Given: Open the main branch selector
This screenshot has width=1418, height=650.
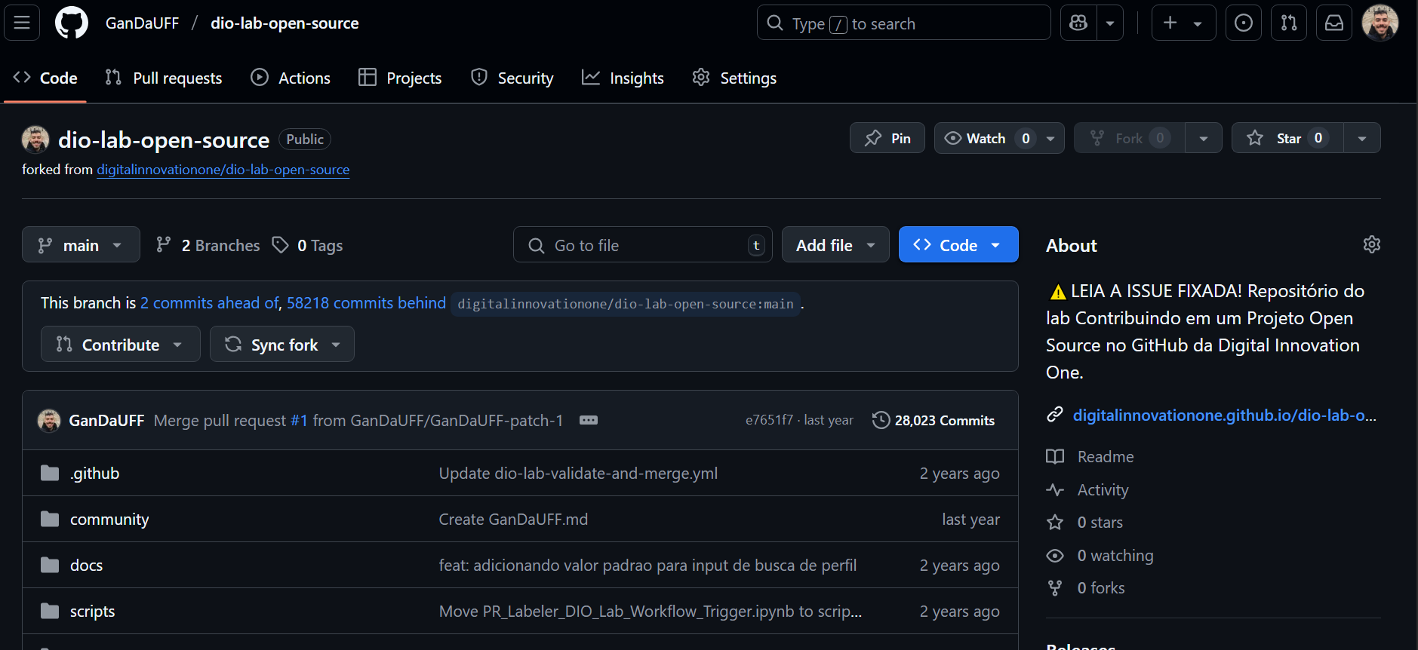Looking at the screenshot, I should click(x=81, y=245).
